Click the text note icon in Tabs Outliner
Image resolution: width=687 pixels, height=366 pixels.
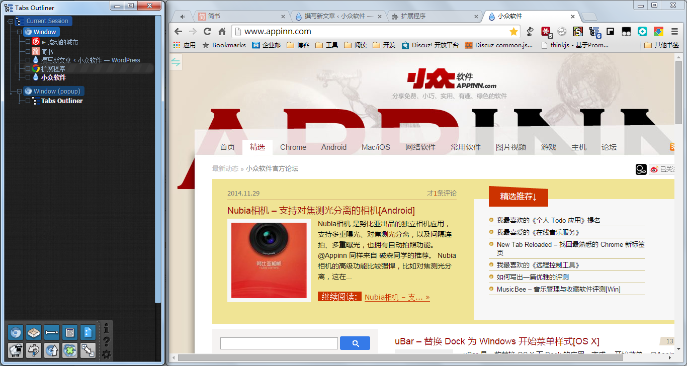pyautogui.click(x=70, y=332)
